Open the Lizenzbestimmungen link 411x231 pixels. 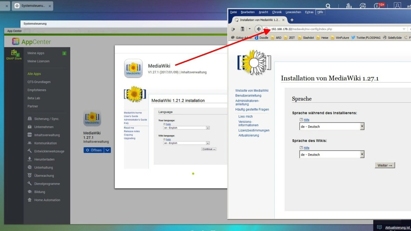pos(254,130)
